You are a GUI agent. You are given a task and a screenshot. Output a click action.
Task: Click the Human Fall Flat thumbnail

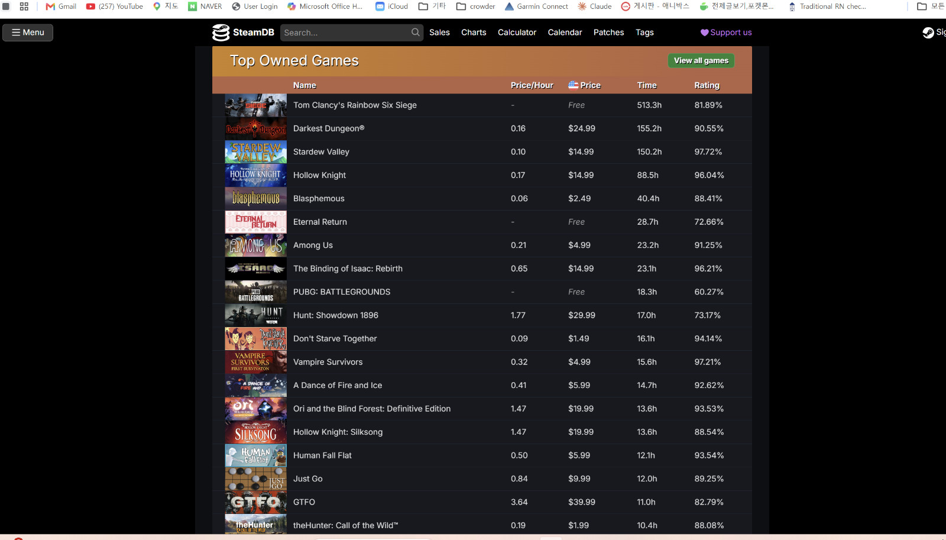(255, 455)
